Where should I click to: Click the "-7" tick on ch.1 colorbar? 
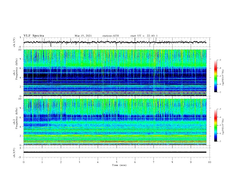tap(220, 92)
